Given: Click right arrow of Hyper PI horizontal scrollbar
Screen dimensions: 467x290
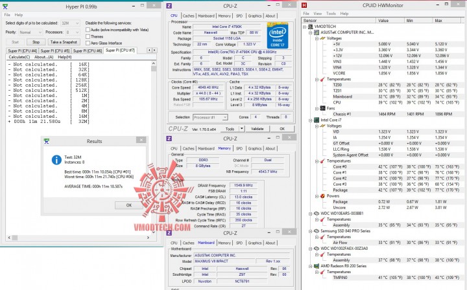Looking at the screenshot, I should point(148,238).
